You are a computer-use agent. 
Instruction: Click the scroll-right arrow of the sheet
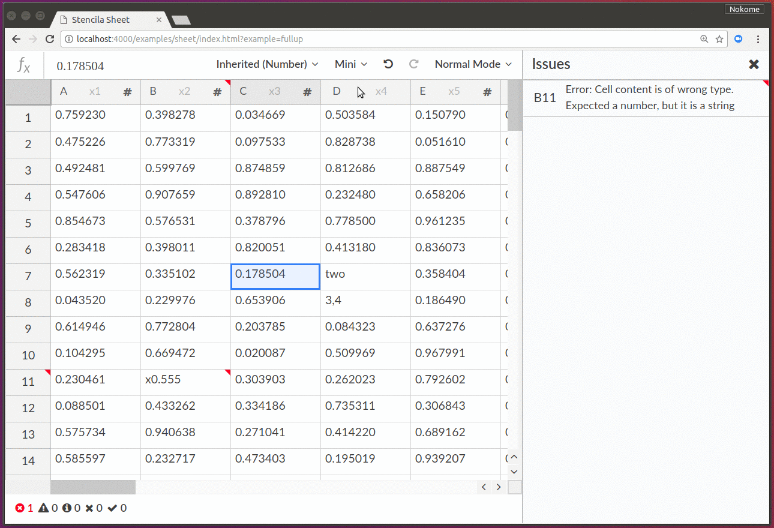pyautogui.click(x=499, y=487)
